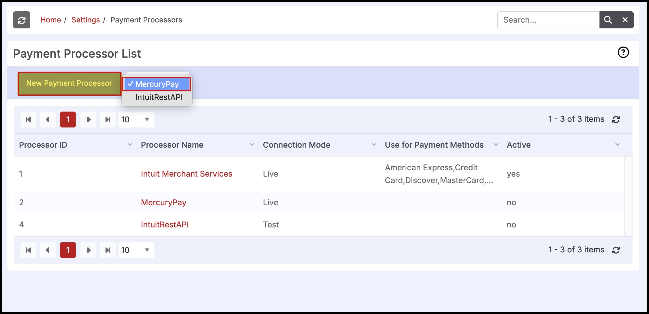Open Intuit Merchant Services processor link

[x=187, y=174]
